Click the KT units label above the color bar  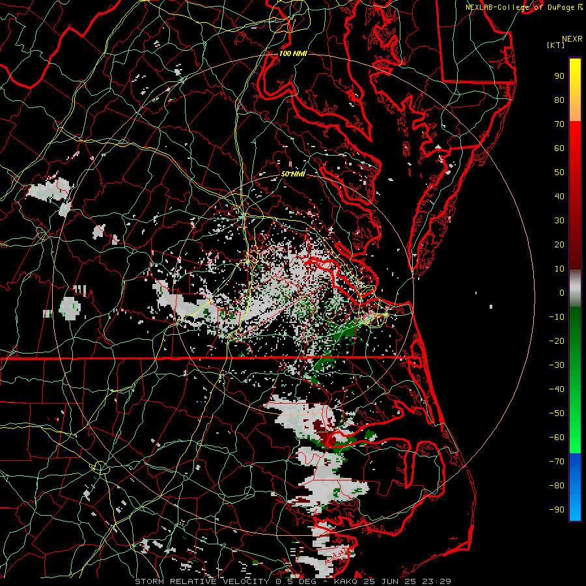pyautogui.click(x=556, y=45)
